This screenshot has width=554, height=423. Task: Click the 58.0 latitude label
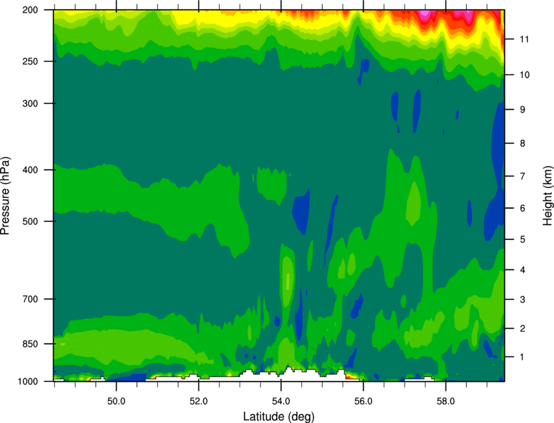click(446, 402)
